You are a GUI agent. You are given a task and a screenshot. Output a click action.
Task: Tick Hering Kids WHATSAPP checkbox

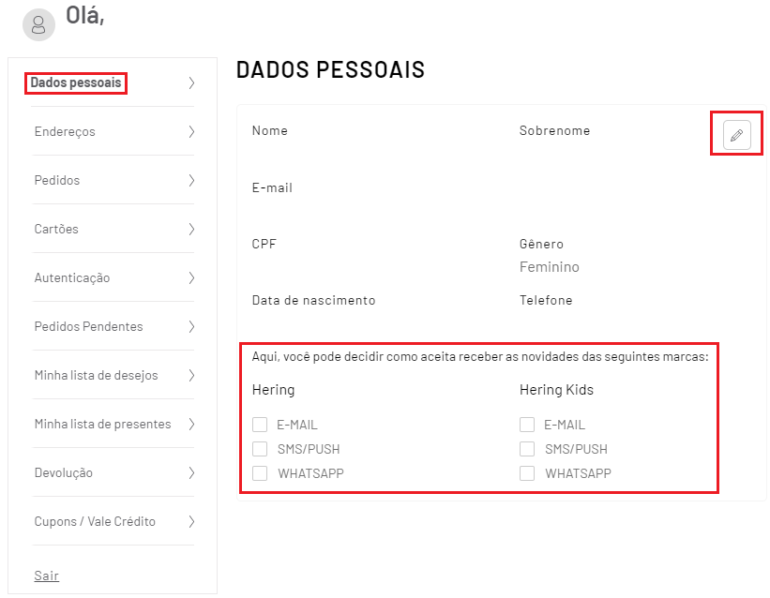[x=527, y=473]
